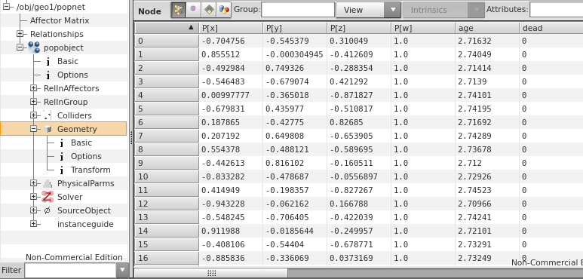Click age value 2.74523

pyautogui.click(x=474, y=190)
